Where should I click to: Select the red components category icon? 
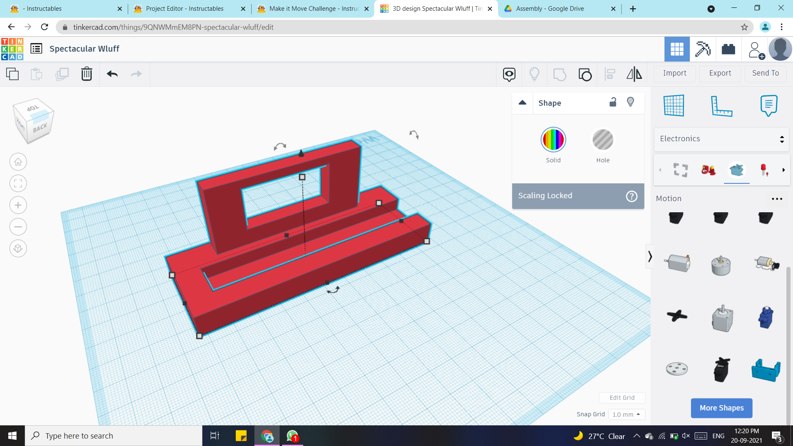[708, 170]
